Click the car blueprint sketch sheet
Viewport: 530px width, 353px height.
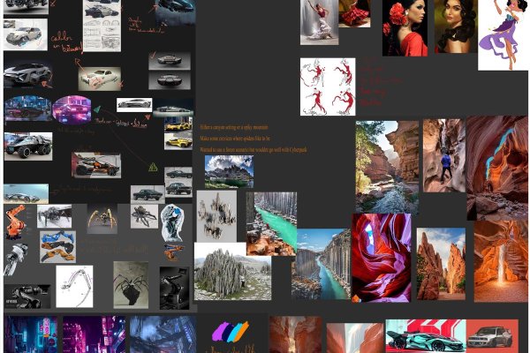(x=102, y=25)
